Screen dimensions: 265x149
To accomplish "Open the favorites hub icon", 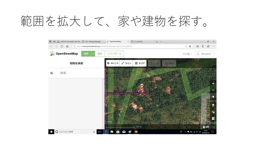I will [197, 46].
